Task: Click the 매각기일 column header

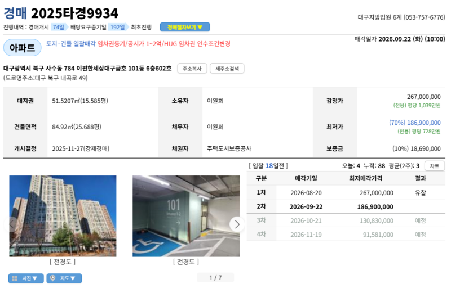Action: click(306, 178)
